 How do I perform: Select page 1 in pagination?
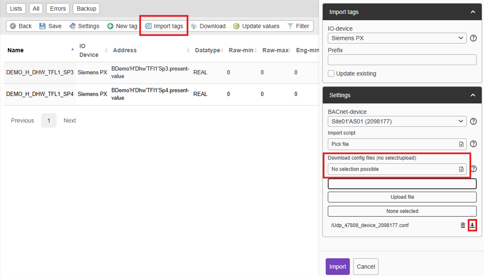coord(49,120)
